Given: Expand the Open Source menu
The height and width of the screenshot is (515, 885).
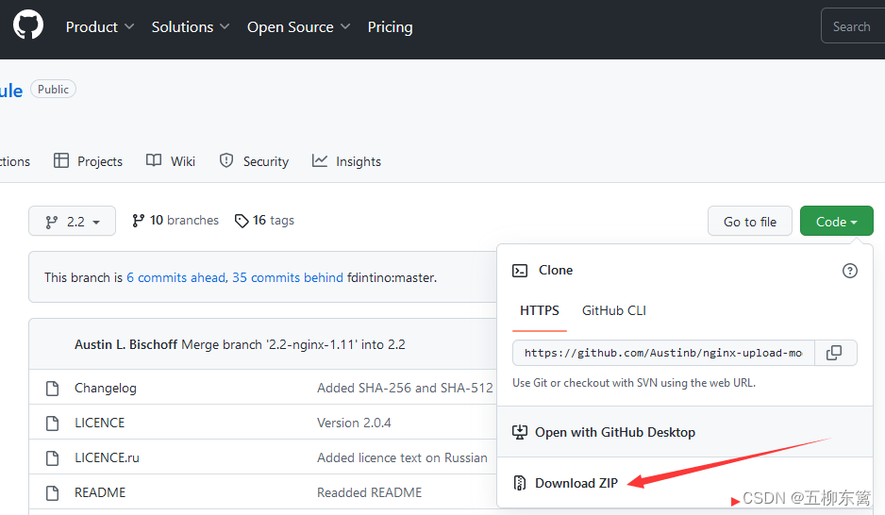Looking at the screenshot, I should (298, 27).
